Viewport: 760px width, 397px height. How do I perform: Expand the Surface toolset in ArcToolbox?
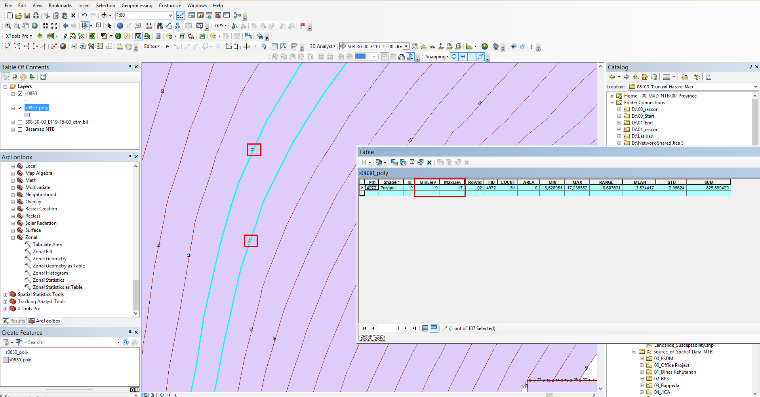13,231
